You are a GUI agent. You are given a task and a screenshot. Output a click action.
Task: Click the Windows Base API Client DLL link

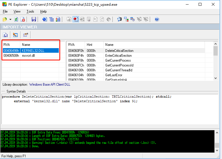[50, 85]
